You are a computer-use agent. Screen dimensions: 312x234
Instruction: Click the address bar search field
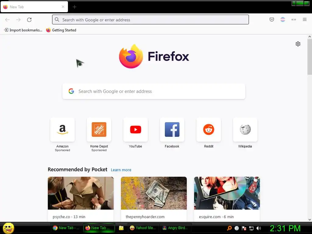pos(151,19)
